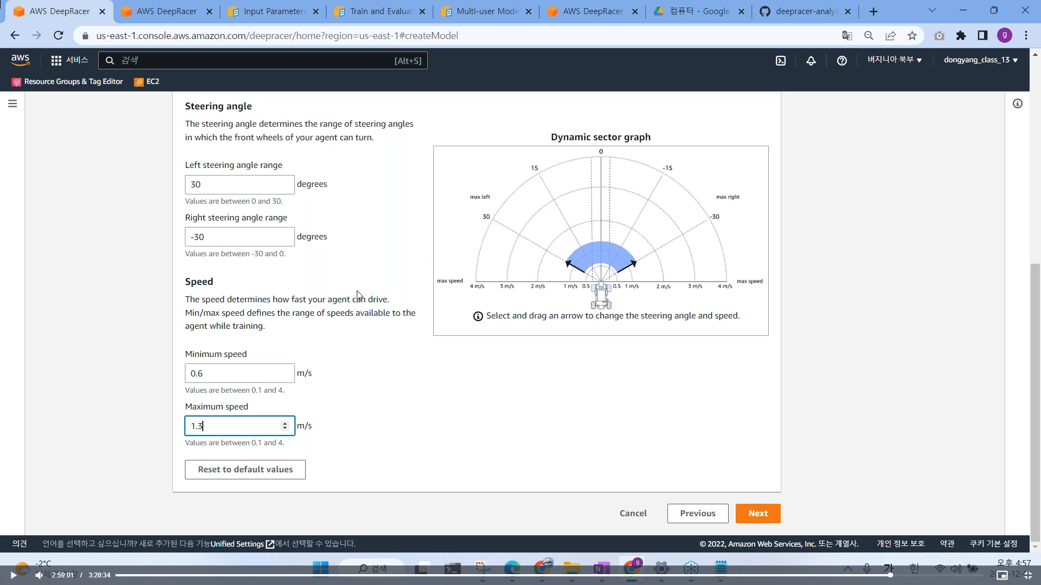Click the notifications bell icon
1041x585 pixels.
coord(811,61)
